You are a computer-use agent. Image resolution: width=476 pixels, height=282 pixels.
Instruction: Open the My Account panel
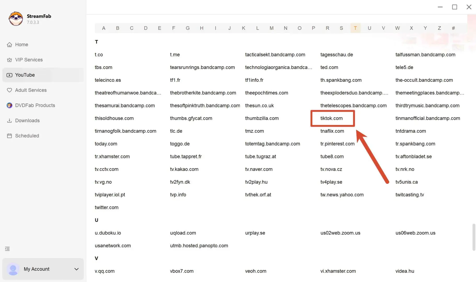tap(43, 269)
